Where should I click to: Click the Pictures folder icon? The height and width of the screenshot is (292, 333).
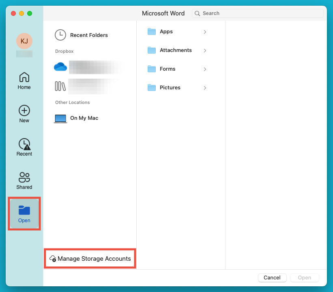tap(152, 87)
